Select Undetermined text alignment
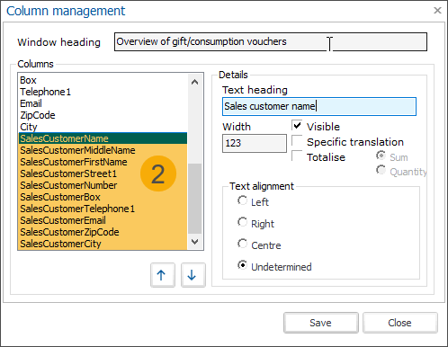 [242, 265]
